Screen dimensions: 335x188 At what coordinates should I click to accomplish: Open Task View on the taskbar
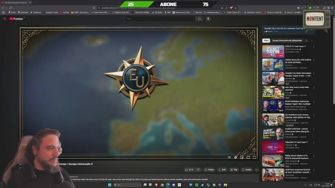pyautogui.click(x=145, y=185)
